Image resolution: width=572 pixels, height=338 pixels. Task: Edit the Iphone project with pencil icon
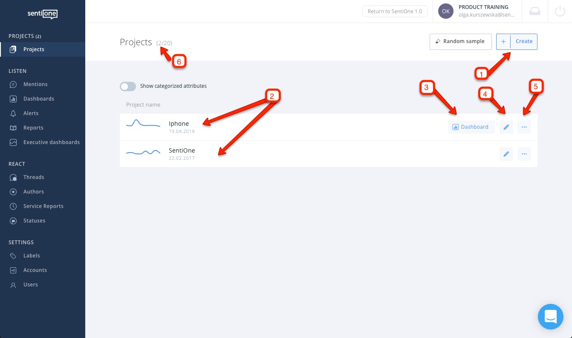[x=506, y=127]
